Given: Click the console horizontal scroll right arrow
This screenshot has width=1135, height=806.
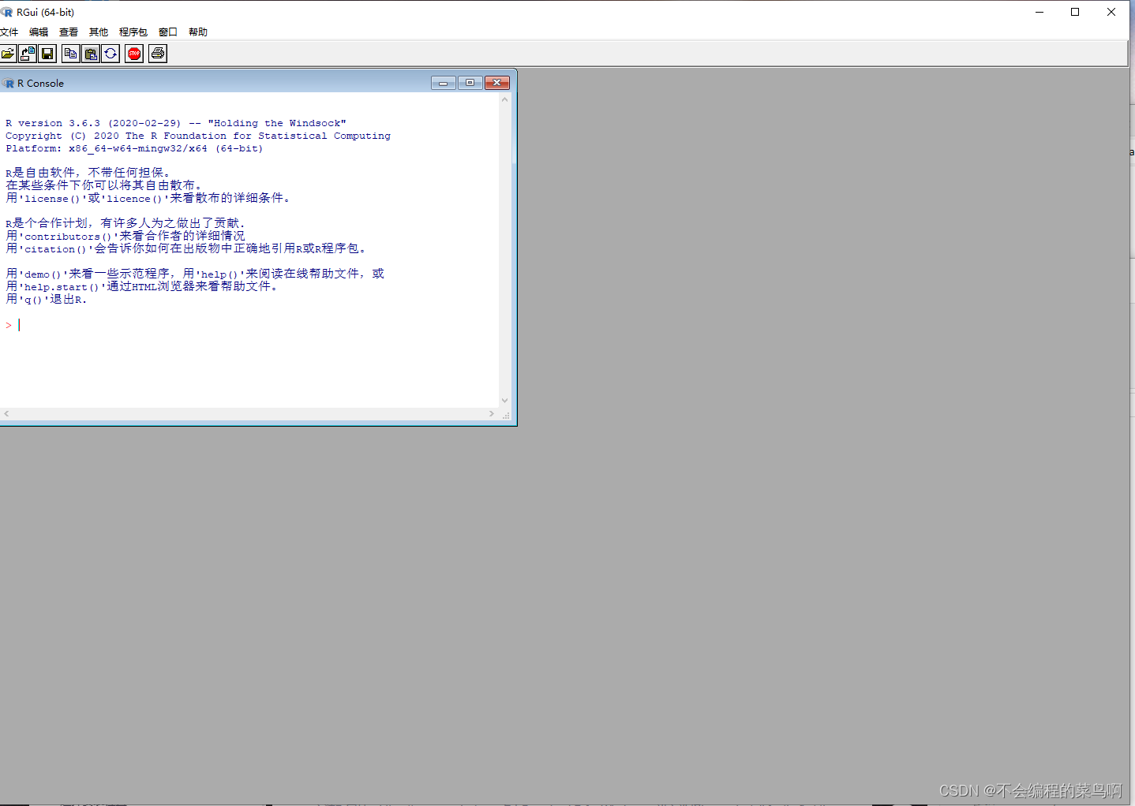Looking at the screenshot, I should (492, 413).
